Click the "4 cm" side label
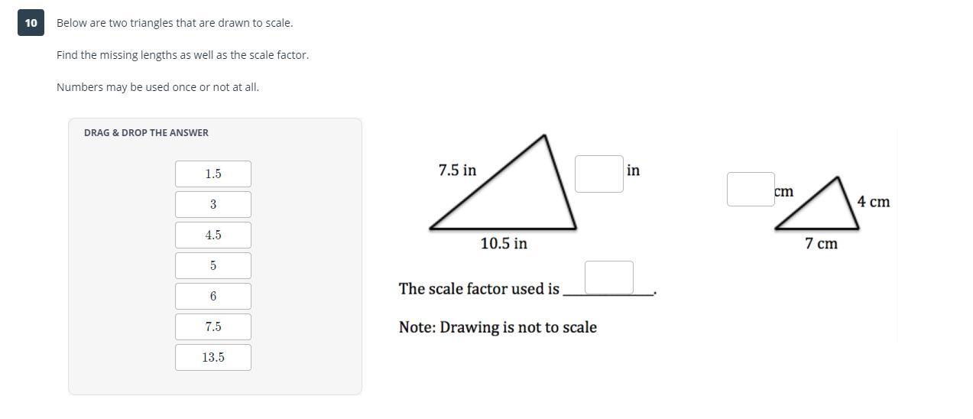The height and width of the screenshot is (419, 973). point(873,202)
